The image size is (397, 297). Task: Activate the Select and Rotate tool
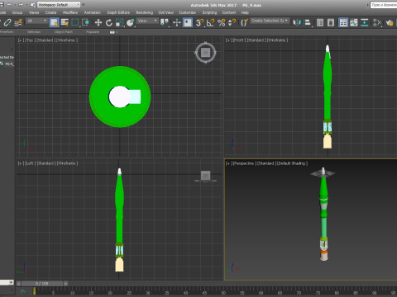click(109, 22)
